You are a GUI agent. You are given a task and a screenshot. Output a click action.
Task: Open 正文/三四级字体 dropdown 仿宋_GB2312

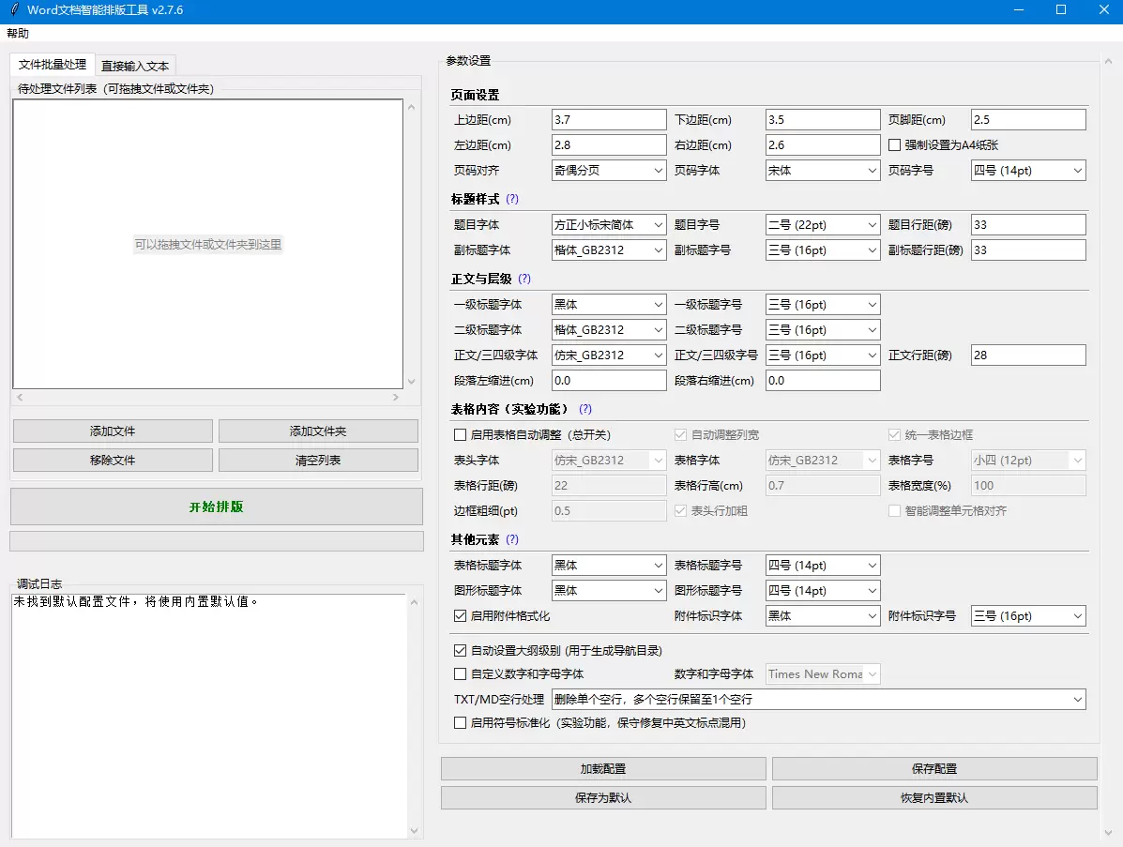(x=609, y=355)
